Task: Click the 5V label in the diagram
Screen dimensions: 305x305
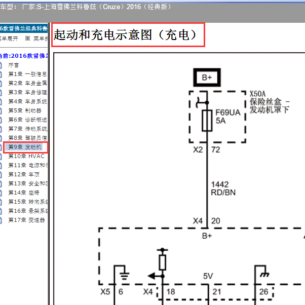Action: point(208,276)
